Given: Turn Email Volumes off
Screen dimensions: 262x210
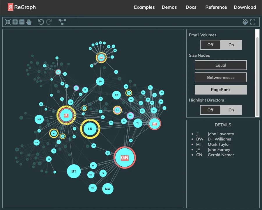Looking at the screenshot, I should [x=210, y=45].
